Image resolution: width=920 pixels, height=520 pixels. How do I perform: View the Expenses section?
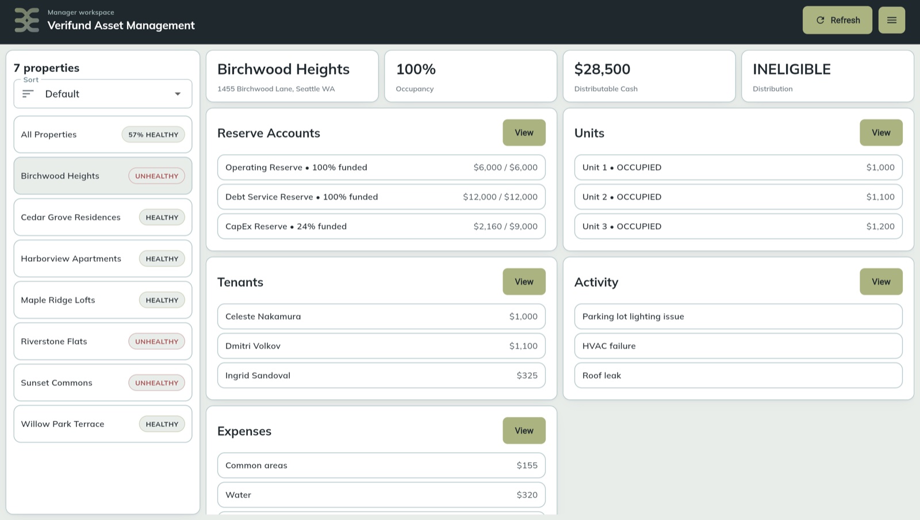pos(524,431)
